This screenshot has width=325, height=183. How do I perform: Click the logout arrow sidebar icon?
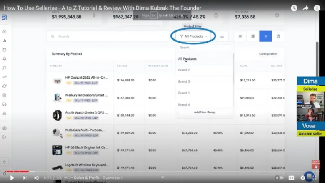click(5, 137)
